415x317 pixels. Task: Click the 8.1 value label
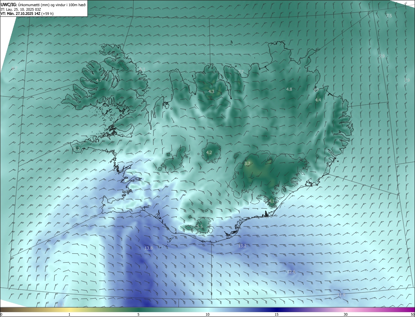(143, 69)
